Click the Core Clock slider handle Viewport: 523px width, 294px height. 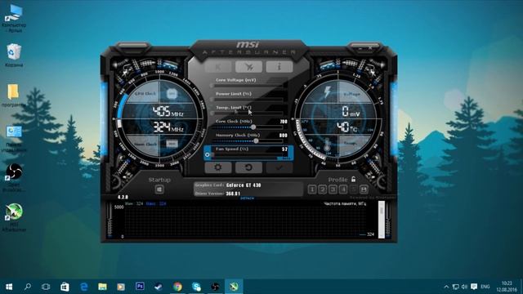(x=253, y=127)
